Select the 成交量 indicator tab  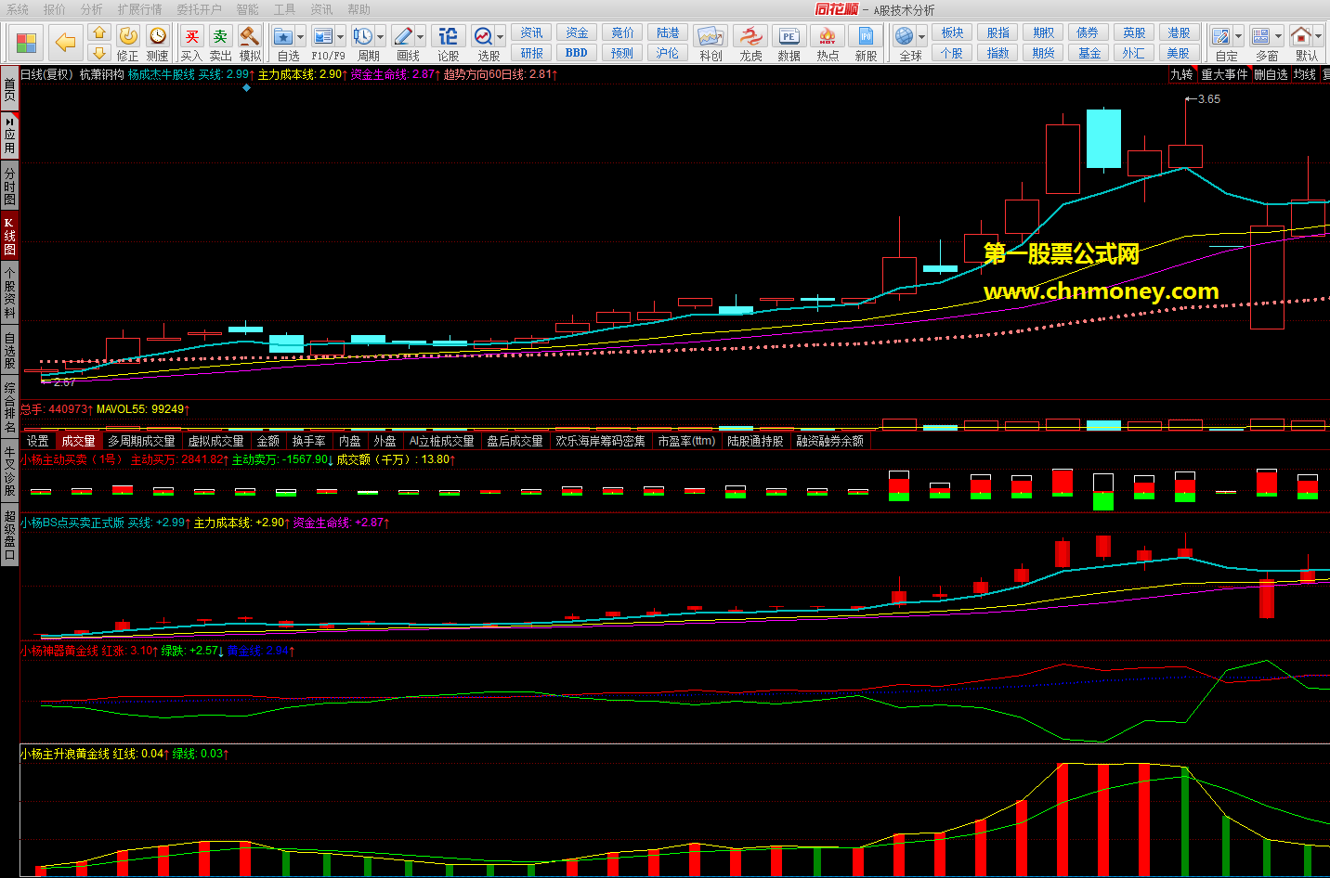pyautogui.click(x=79, y=441)
